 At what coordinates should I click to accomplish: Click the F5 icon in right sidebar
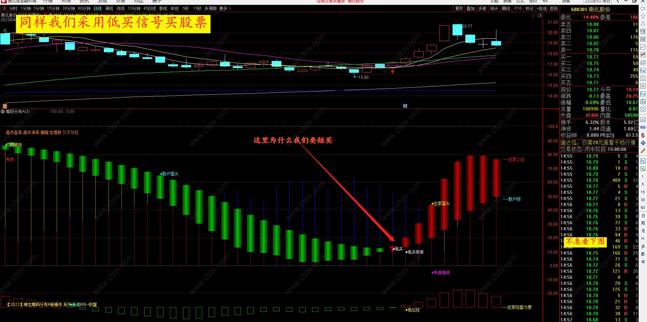tap(643, 161)
